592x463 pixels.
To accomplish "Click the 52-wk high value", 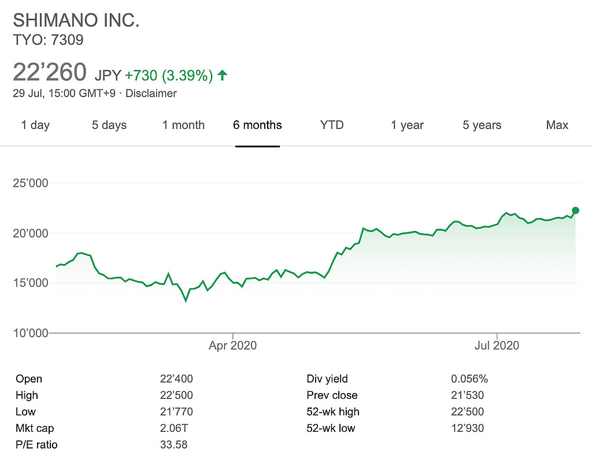I will point(467,412).
